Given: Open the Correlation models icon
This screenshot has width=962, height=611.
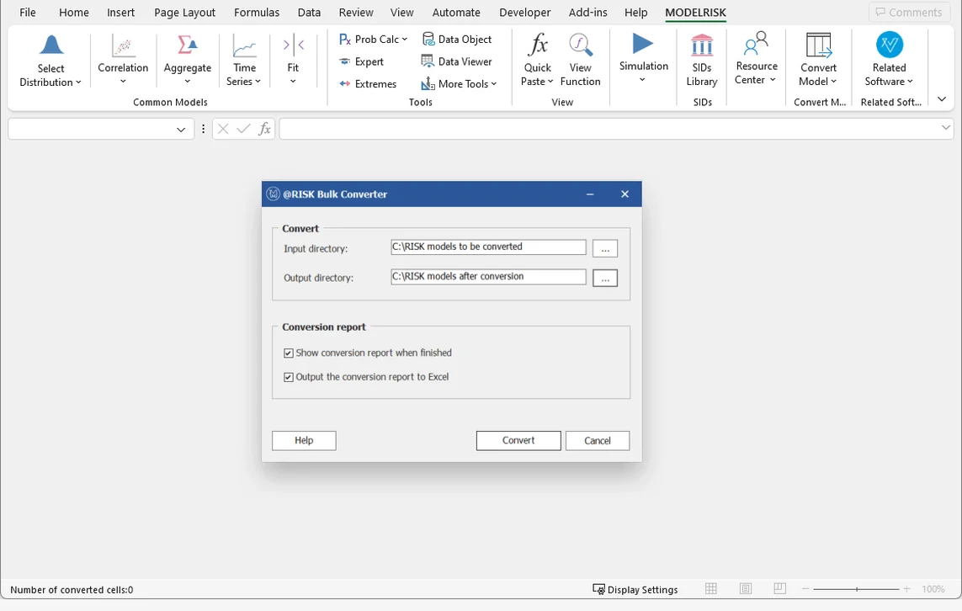Looking at the screenshot, I should (x=123, y=61).
